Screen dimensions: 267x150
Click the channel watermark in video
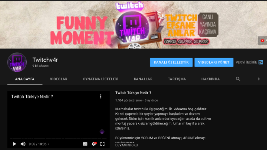coord(102,132)
